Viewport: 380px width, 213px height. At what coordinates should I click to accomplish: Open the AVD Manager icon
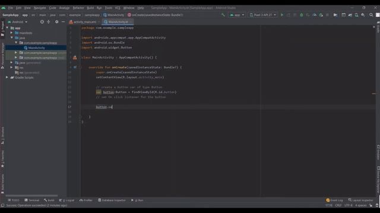(356, 15)
